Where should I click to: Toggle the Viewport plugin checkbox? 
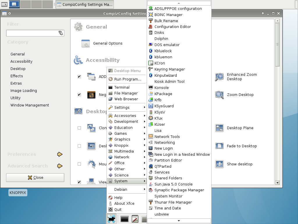pos(79,182)
